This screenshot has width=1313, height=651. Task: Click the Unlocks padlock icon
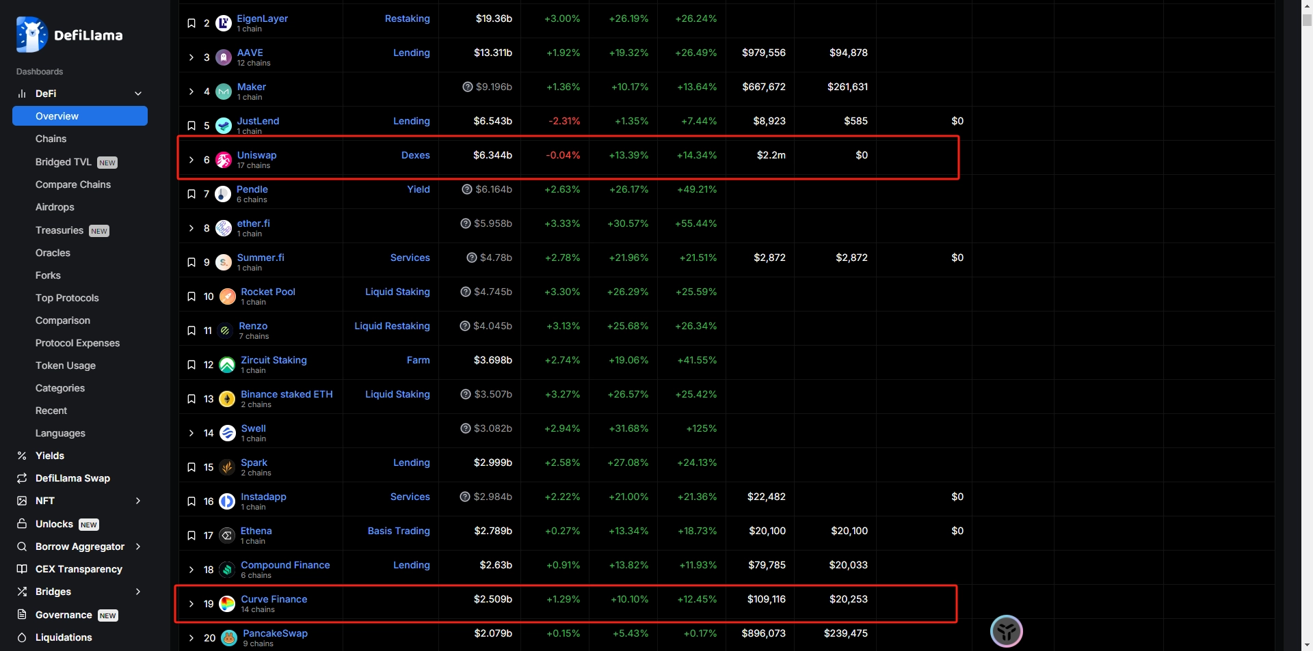coord(22,524)
